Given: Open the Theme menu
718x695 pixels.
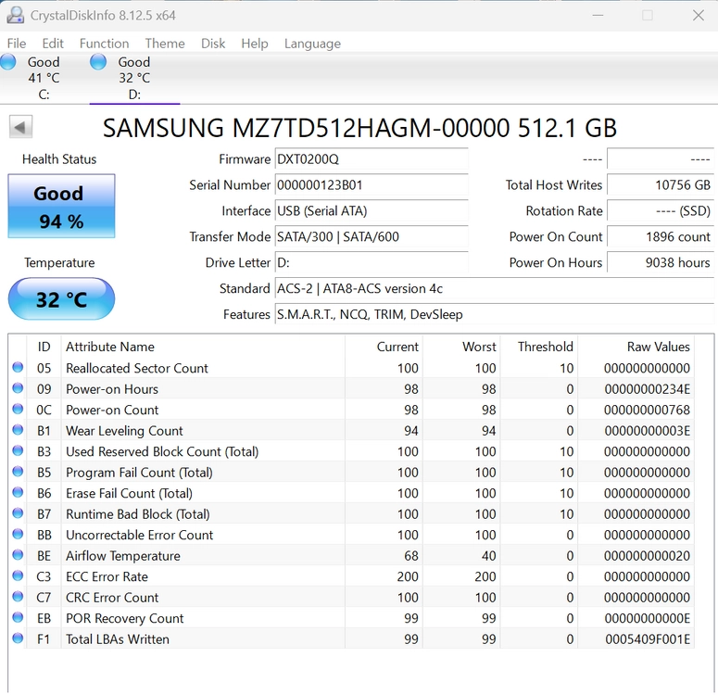Looking at the screenshot, I should (x=165, y=44).
